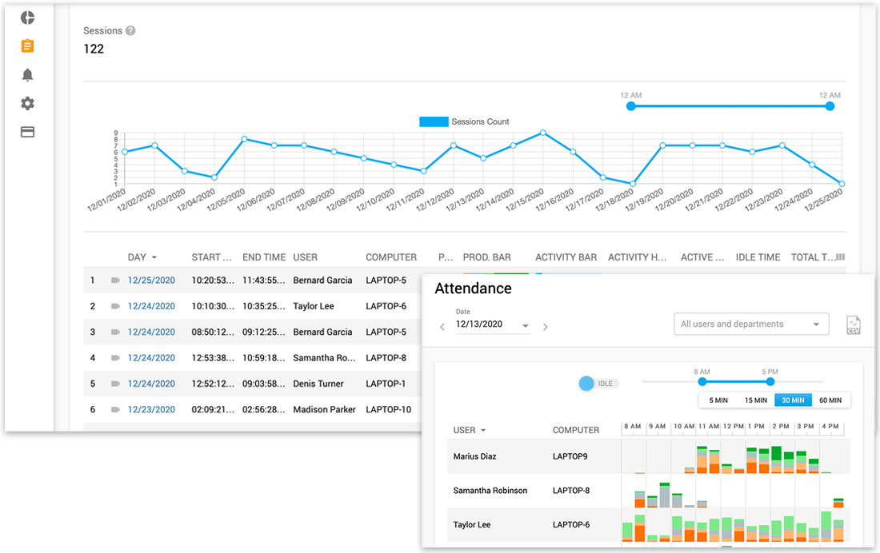The height and width of the screenshot is (553, 880).
Task: Select 30 MIN interval
Action: (793, 400)
